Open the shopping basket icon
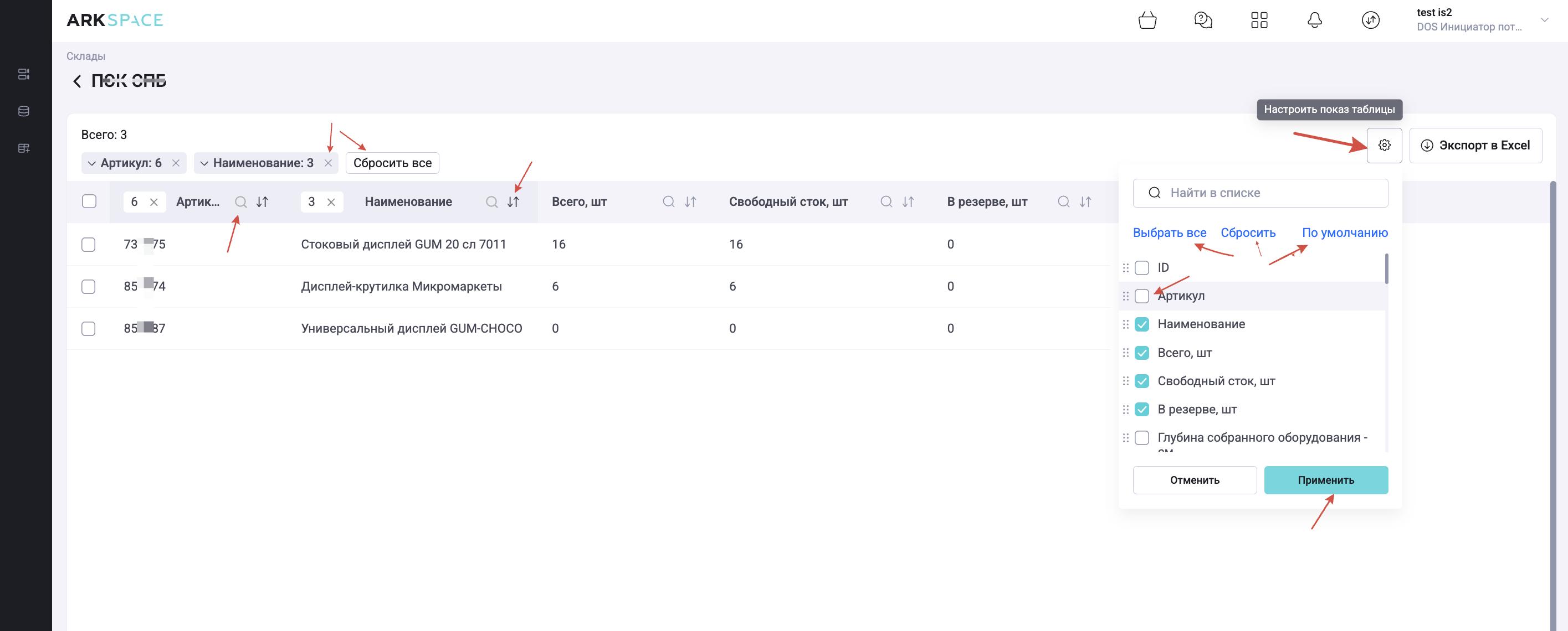 pyautogui.click(x=1147, y=20)
